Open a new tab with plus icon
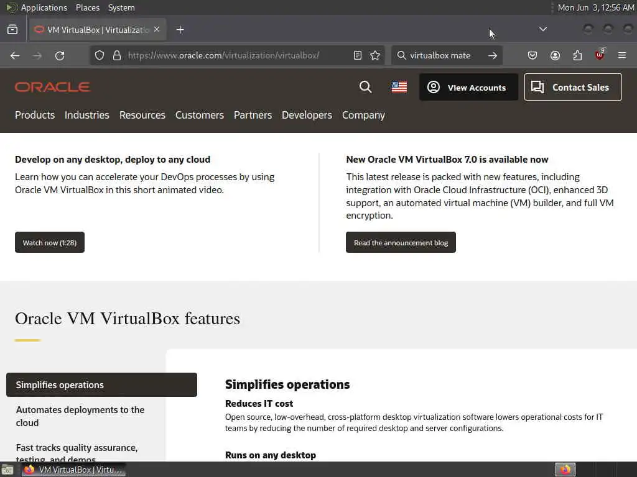Screen dimensions: 637x477 tap(180, 30)
